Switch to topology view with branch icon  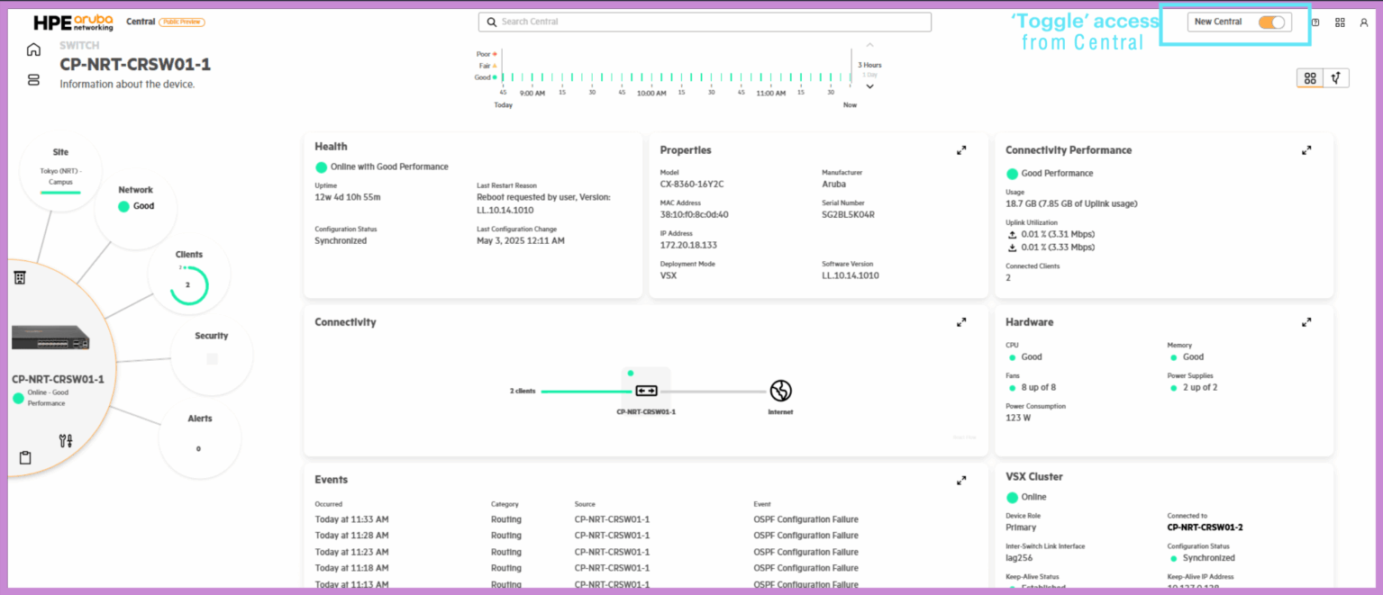click(x=1338, y=77)
